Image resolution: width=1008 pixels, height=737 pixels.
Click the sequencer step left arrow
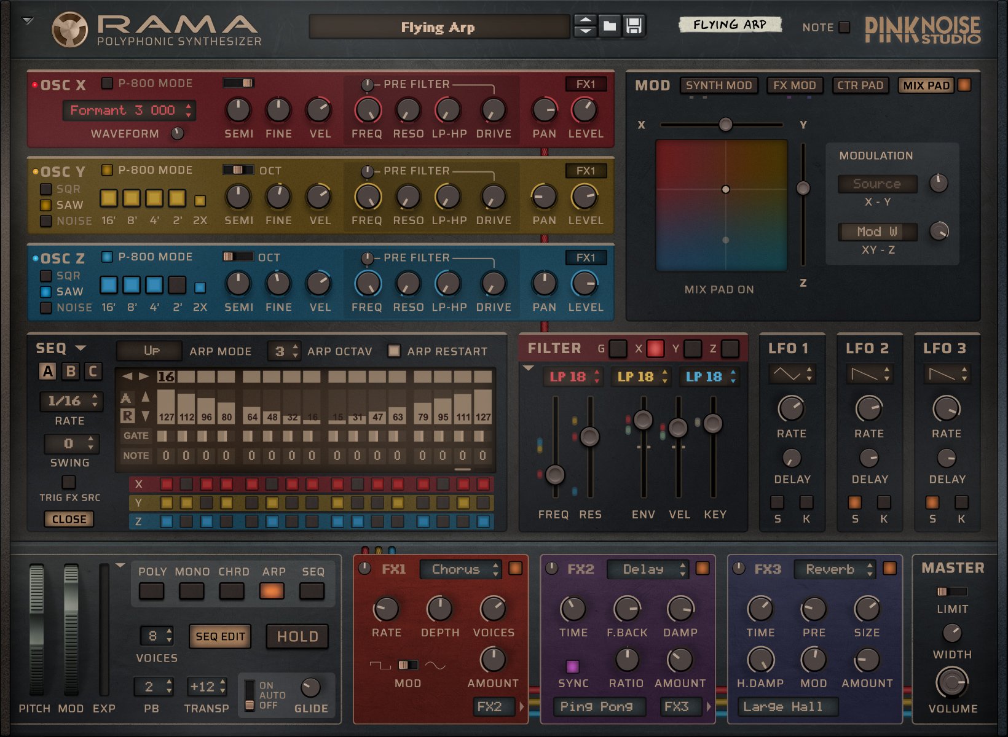[x=127, y=376]
